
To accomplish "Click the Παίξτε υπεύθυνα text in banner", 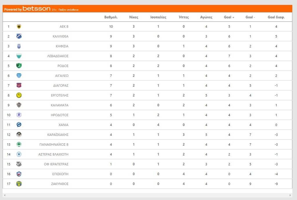I will point(68,10).
